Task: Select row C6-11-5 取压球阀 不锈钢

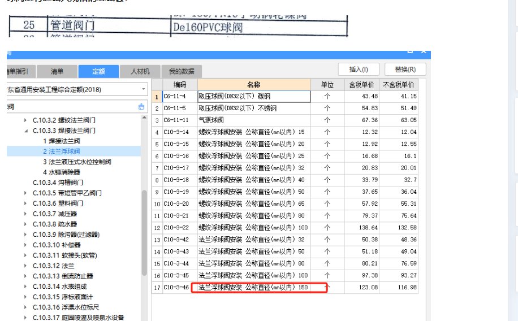Action: 285,109
